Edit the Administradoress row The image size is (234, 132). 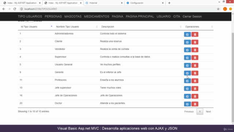[187, 34]
